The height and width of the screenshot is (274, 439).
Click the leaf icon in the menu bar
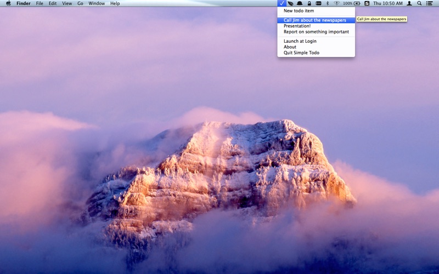tap(291, 3)
